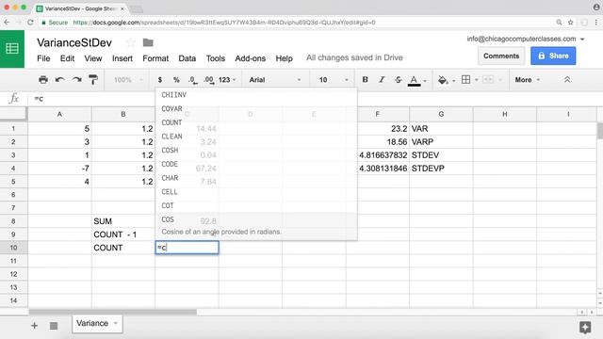Screen dimensions: 603x339
Task: Format as currency with dollar icon
Action: click(x=160, y=79)
